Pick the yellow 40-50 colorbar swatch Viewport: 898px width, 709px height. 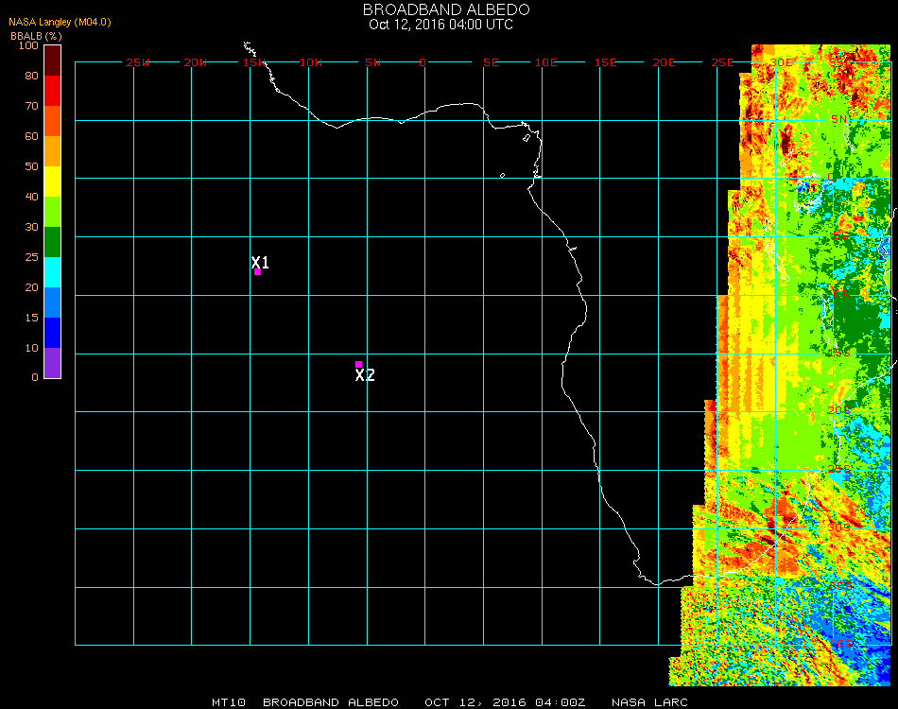click(x=52, y=182)
